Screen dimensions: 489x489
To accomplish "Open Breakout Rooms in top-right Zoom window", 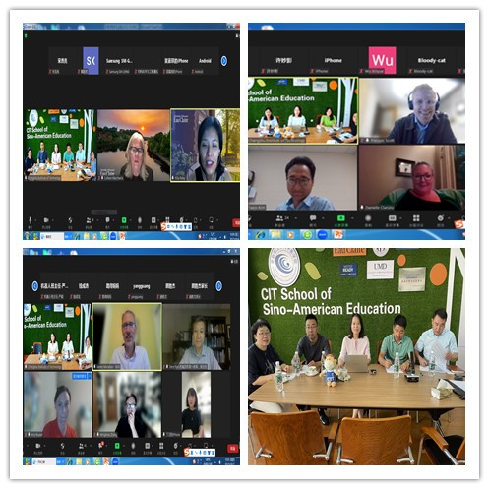I will [x=416, y=218].
